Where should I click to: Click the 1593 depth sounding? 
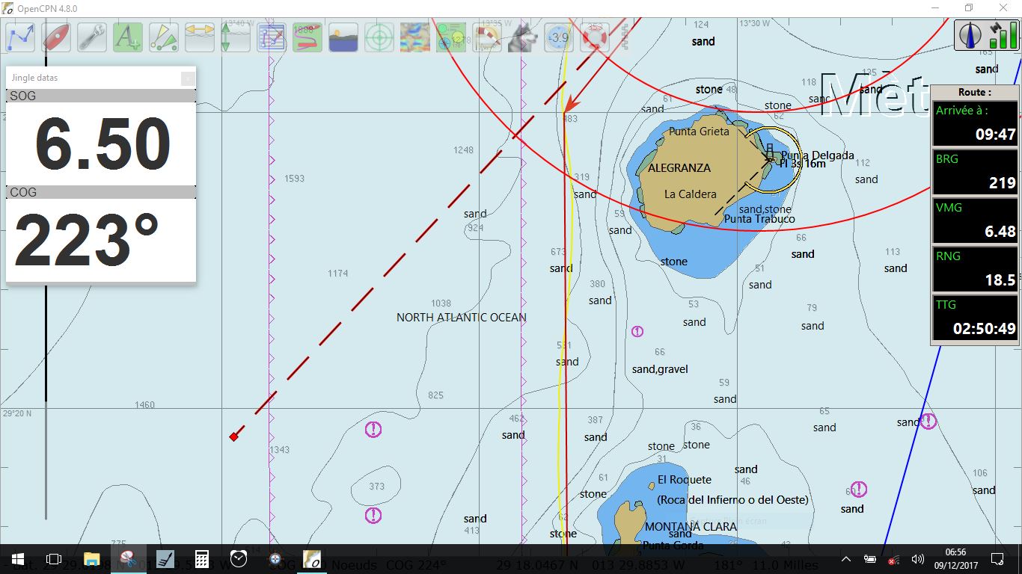click(295, 179)
